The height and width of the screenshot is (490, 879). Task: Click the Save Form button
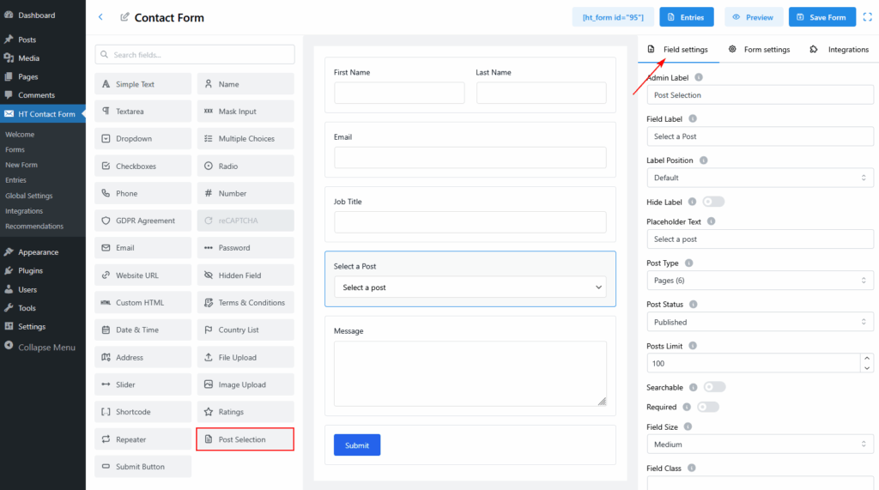pyautogui.click(x=821, y=17)
